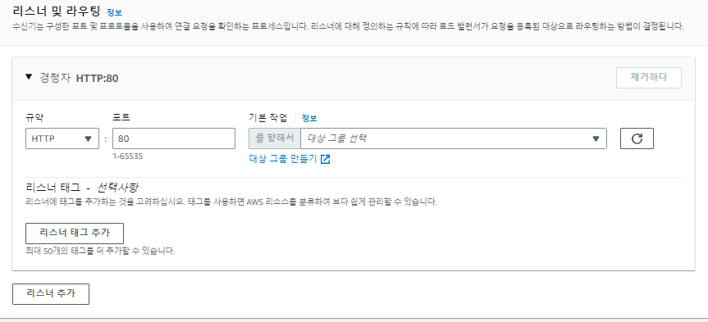Focus the 포트 field containing 80
Viewport: 708px width, 322px height.
pos(174,138)
